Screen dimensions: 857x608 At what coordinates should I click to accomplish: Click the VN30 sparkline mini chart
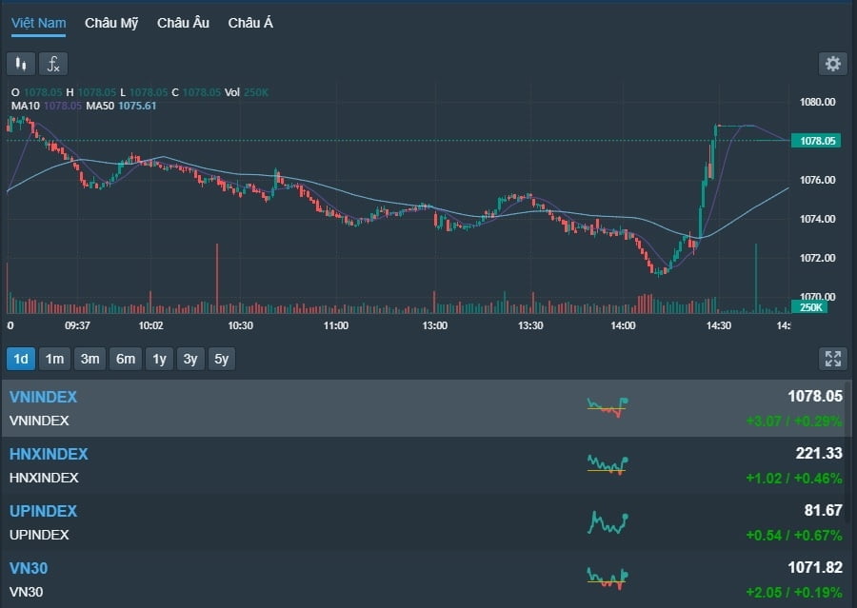point(608,579)
